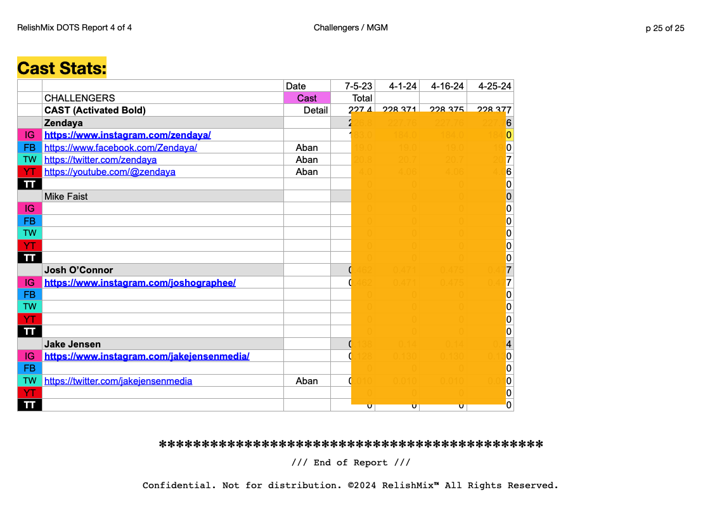Click 'Aban' in the Zendaya Facebook row

click(x=307, y=148)
